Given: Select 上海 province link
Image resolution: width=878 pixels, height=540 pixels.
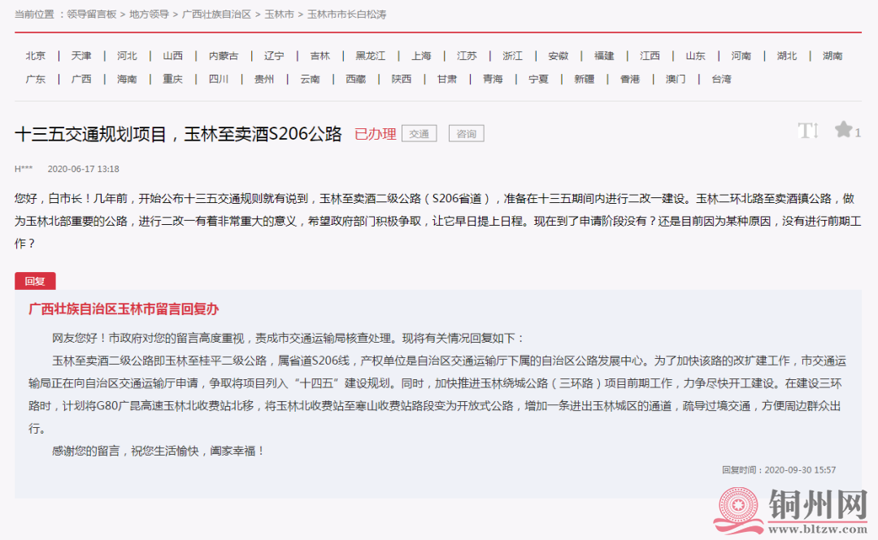Looking at the screenshot, I should coord(421,56).
